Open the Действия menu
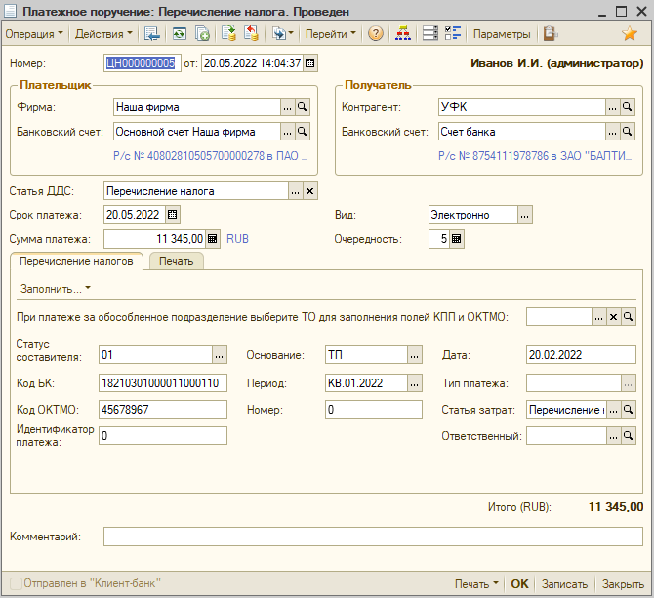Image resolution: width=654 pixels, height=598 pixels. pyautogui.click(x=103, y=34)
